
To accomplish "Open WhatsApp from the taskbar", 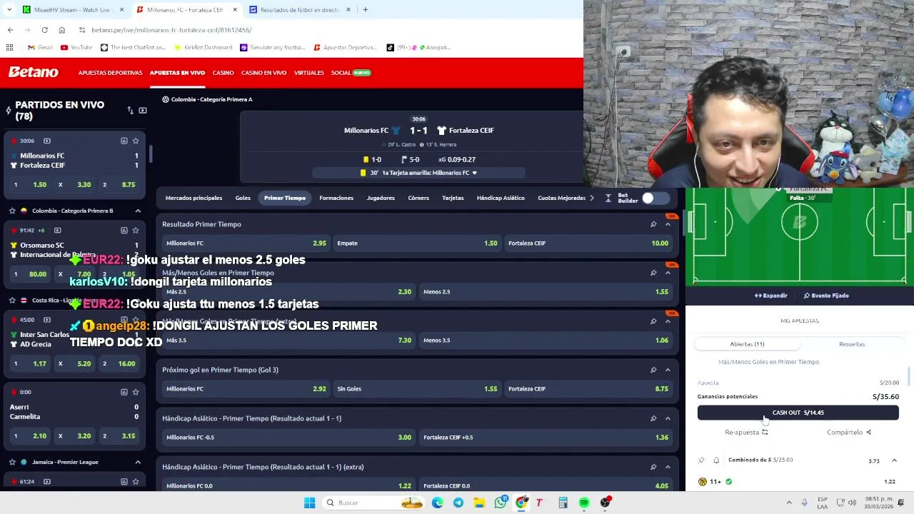I will click(x=501, y=503).
